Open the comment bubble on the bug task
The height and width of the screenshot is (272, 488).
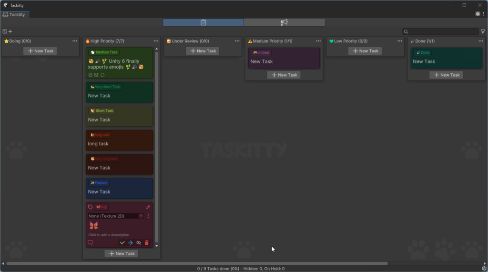coord(91,243)
